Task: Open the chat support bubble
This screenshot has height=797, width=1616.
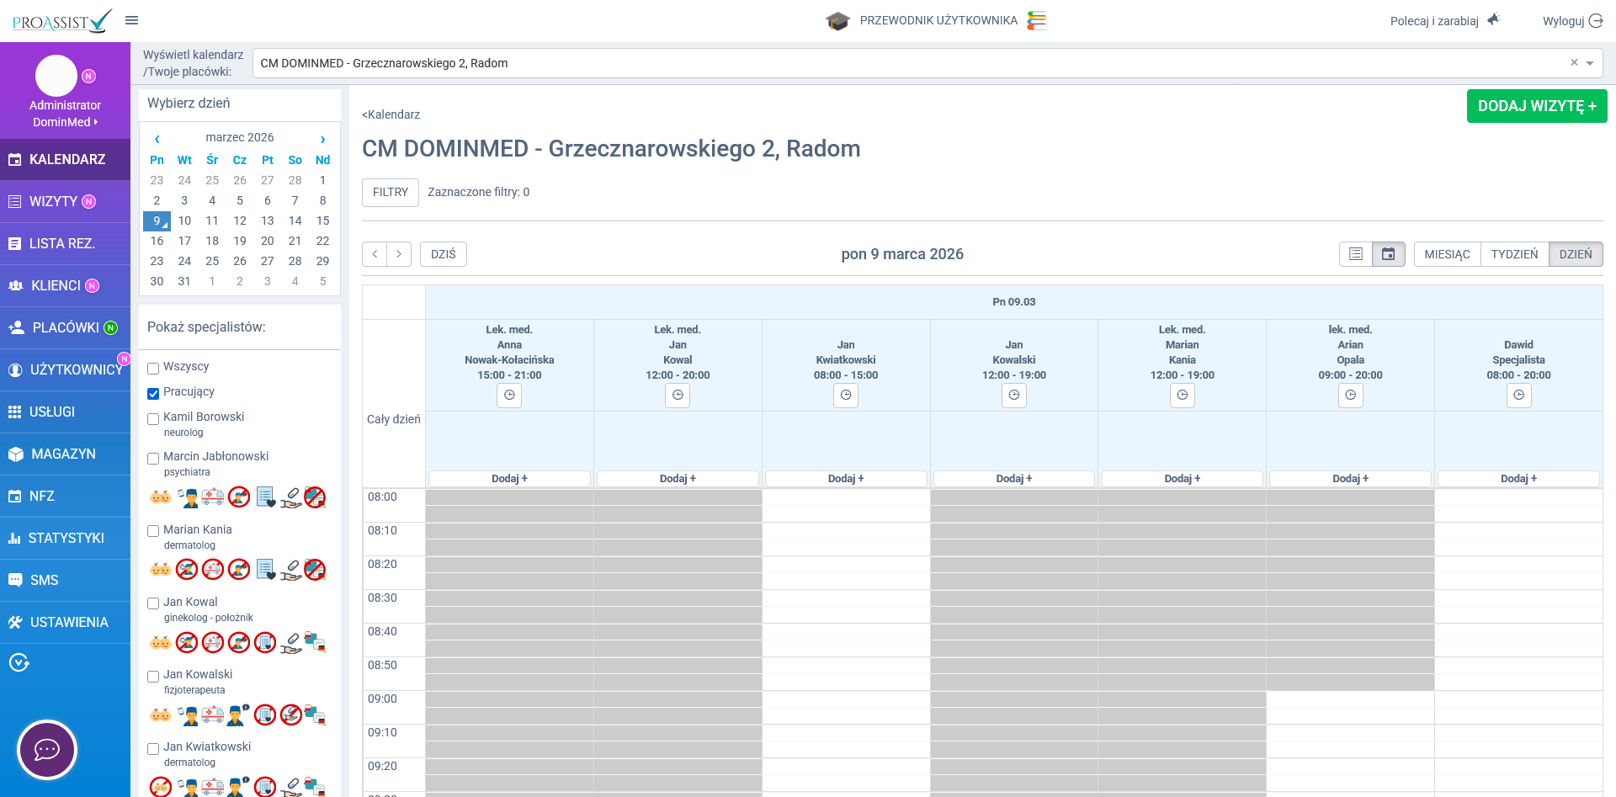Action: [47, 749]
